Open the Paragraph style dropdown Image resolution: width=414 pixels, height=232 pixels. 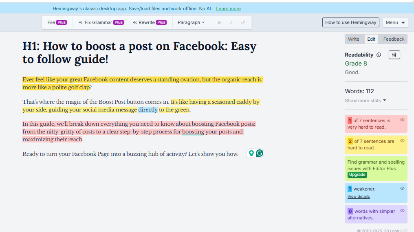[x=191, y=22]
